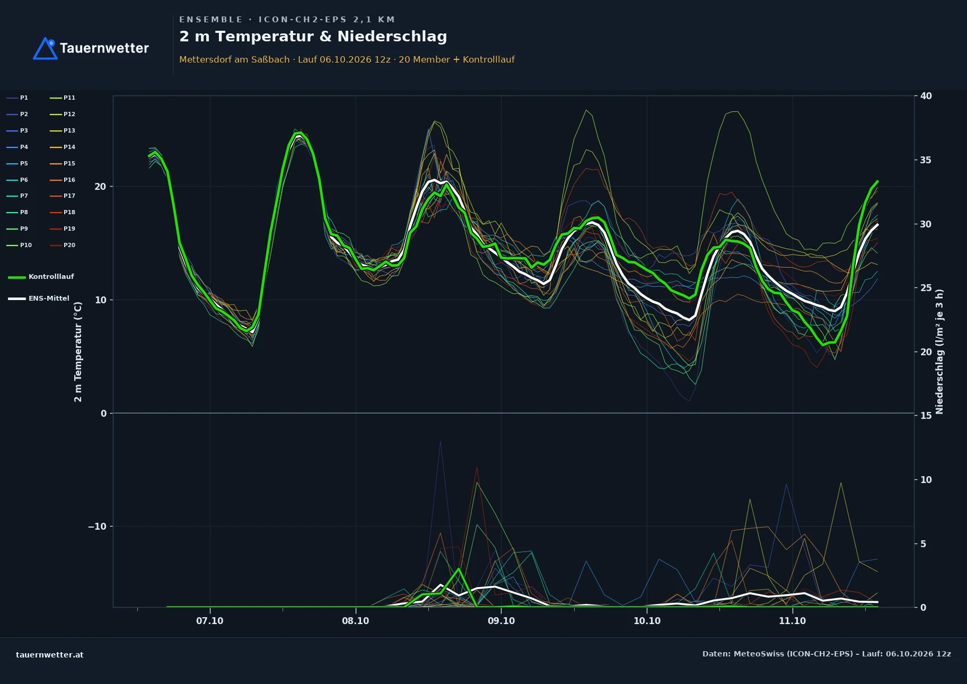Click the P16 orange legend swatch
Image resolution: width=967 pixels, height=684 pixels.
(56, 180)
